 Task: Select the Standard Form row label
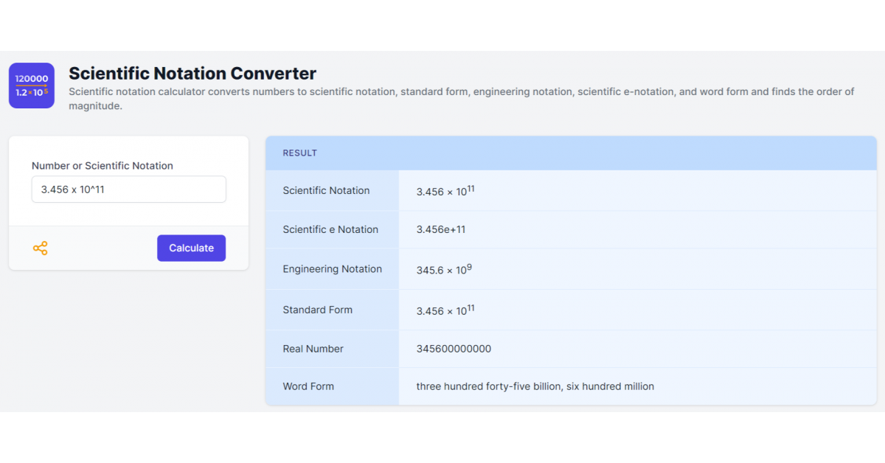point(317,310)
